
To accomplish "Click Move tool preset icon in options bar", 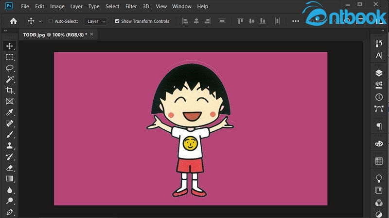I will 31,21.
